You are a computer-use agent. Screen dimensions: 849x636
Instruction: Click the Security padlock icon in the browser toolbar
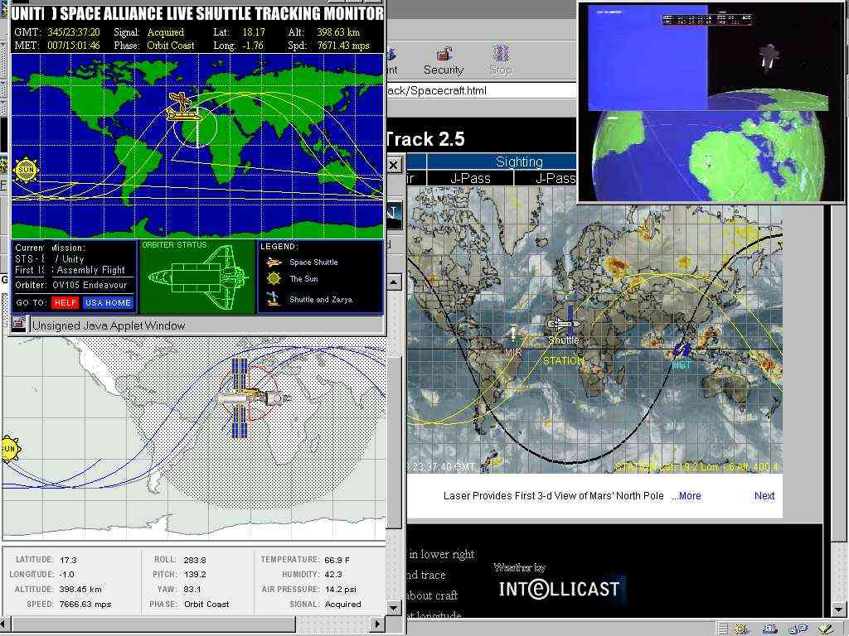[444, 54]
